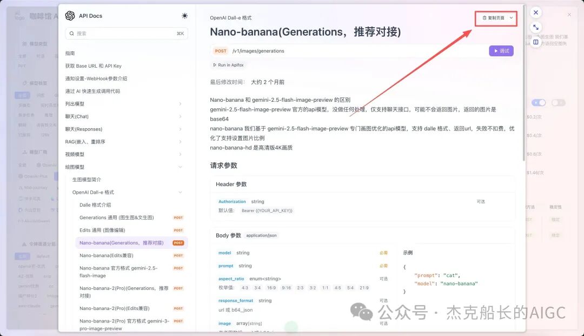Viewport: 584px width, 336px height.
Task: Click the search magnifier icon in sidebar
Action: [71, 34]
